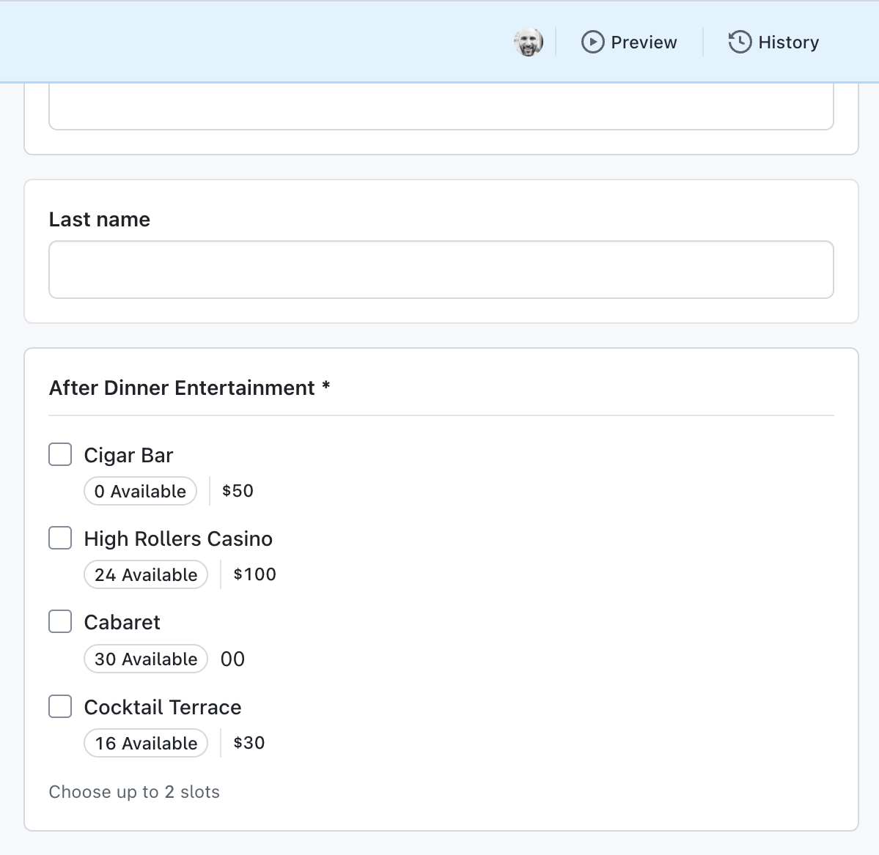This screenshot has width=879, height=855.
Task: Click the 16 Available badge
Action: coord(146,743)
